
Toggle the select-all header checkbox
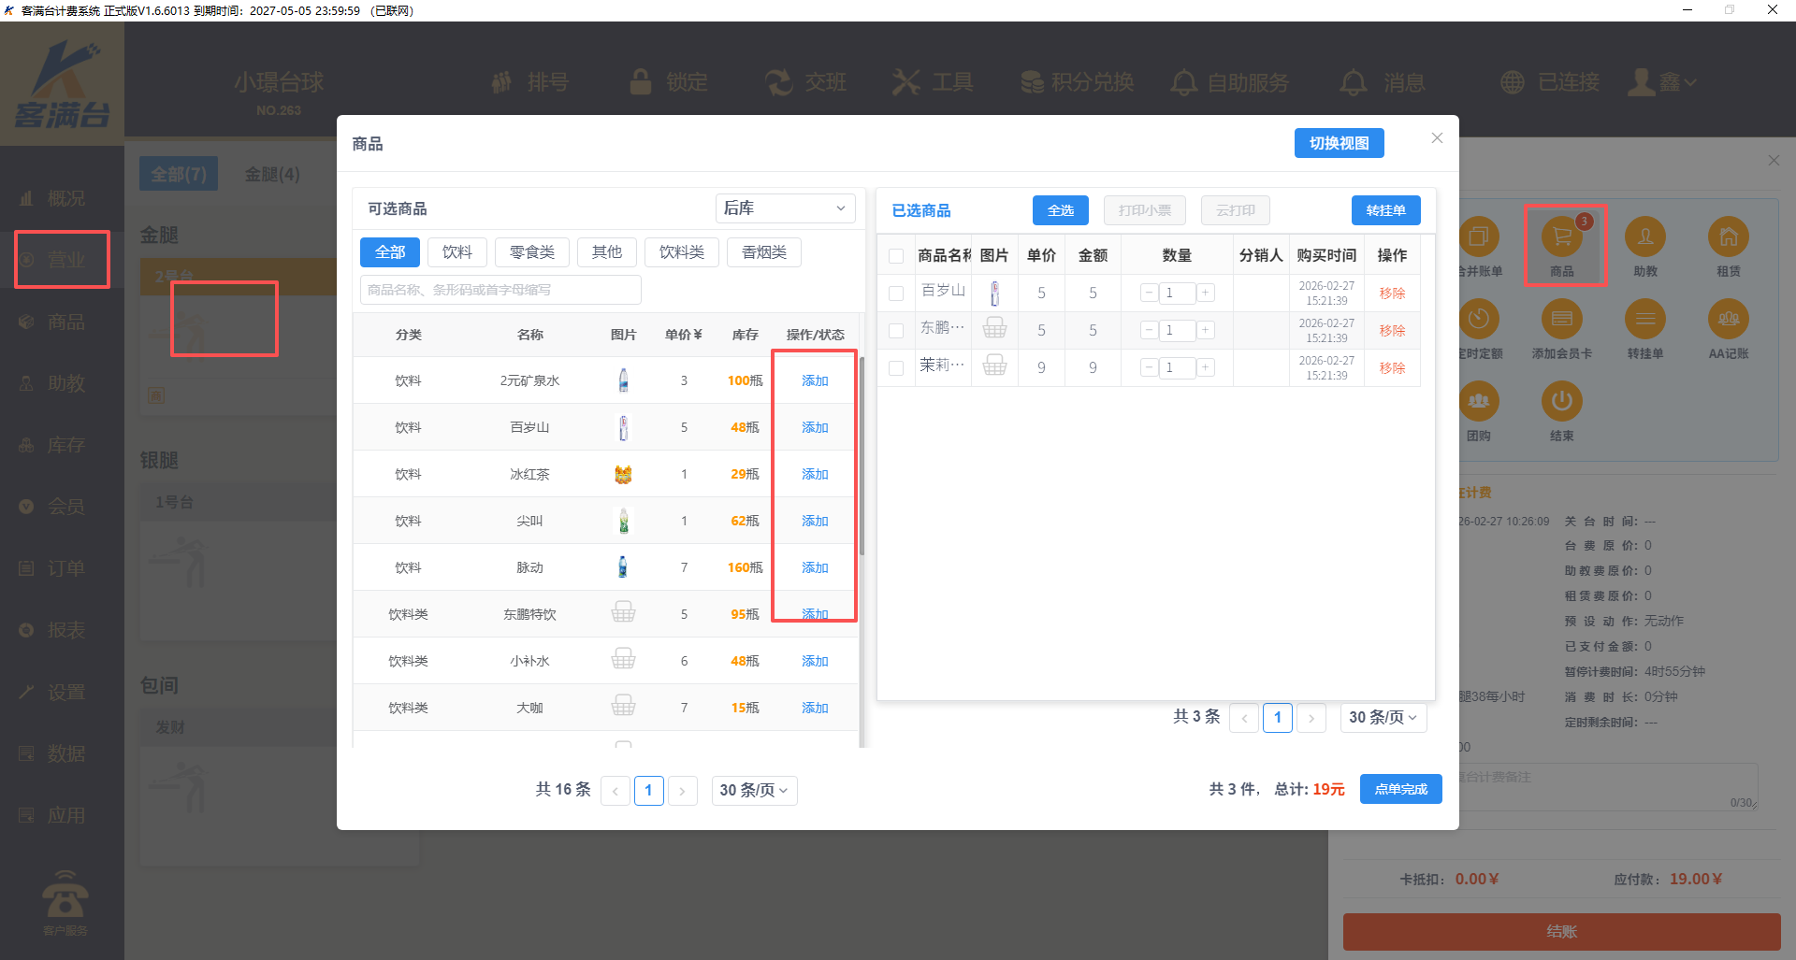(x=896, y=256)
